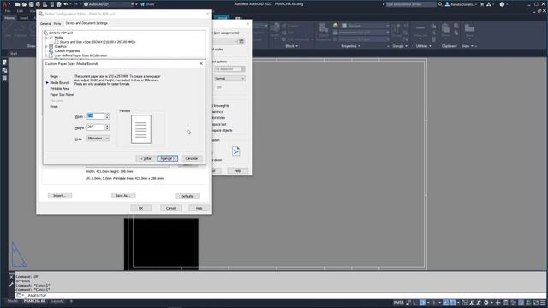Expand User-defined Paper Sizes & Calibration node
Viewport: 548px width, 308px height.
(x=46, y=56)
